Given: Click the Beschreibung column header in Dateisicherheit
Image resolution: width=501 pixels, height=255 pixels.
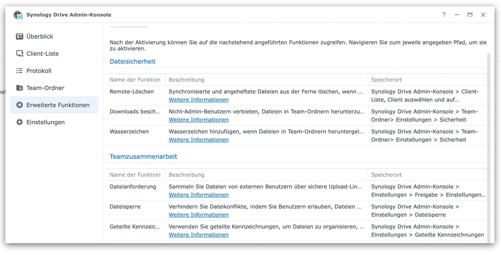Looking at the screenshot, I should [x=186, y=79].
